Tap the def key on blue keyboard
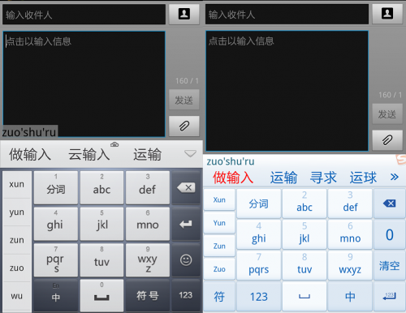The height and width of the screenshot is (313, 406). click(350, 204)
